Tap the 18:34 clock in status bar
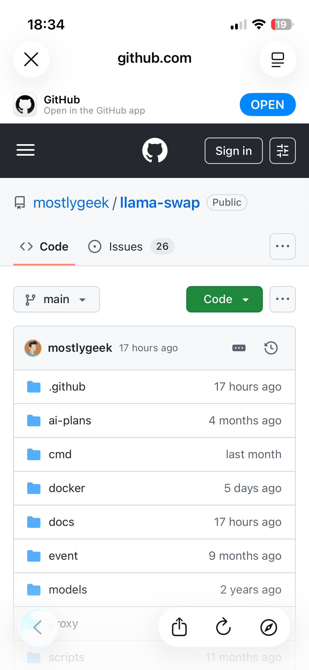309x670 pixels. [x=46, y=24]
